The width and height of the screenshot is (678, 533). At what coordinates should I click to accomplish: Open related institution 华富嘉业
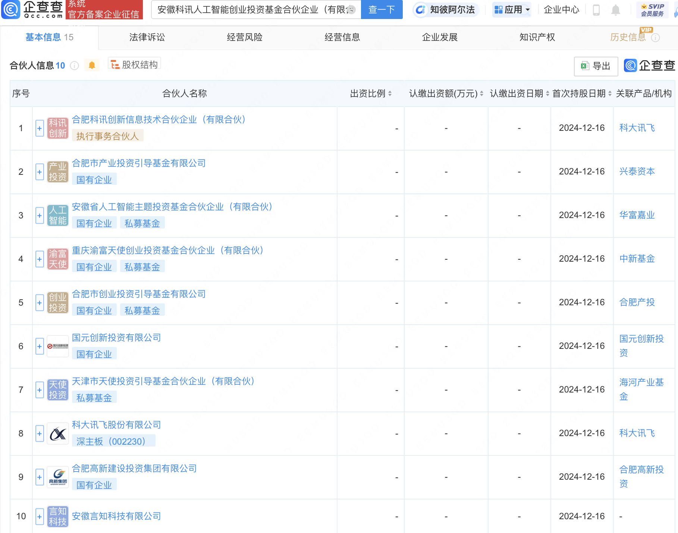tap(637, 215)
